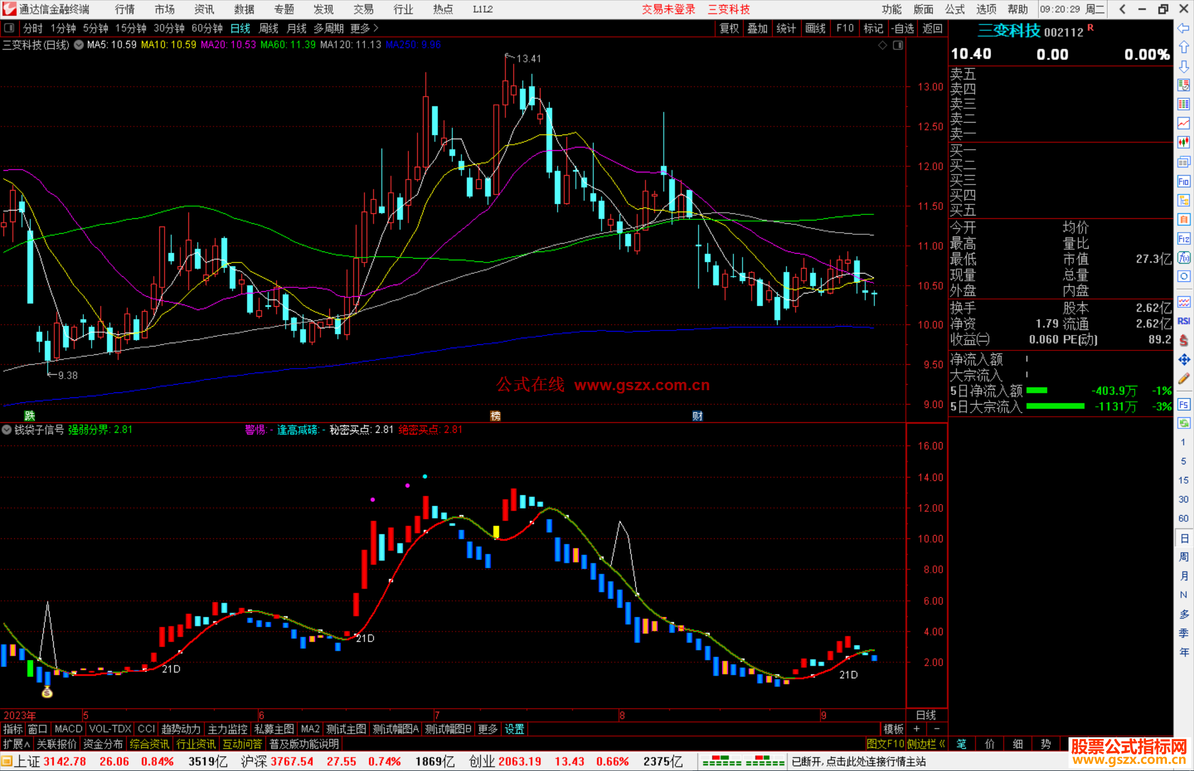Click the RSI indicator sidebar icon
Screen dimensions: 1194x771
(x=1183, y=321)
